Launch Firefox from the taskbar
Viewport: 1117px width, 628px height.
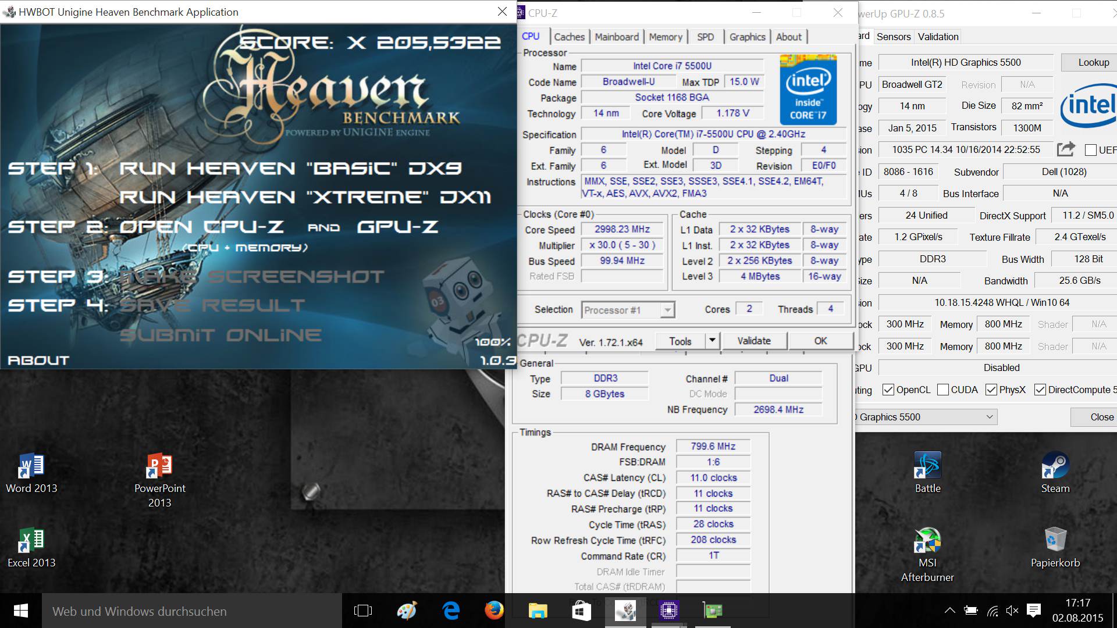(494, 611)
